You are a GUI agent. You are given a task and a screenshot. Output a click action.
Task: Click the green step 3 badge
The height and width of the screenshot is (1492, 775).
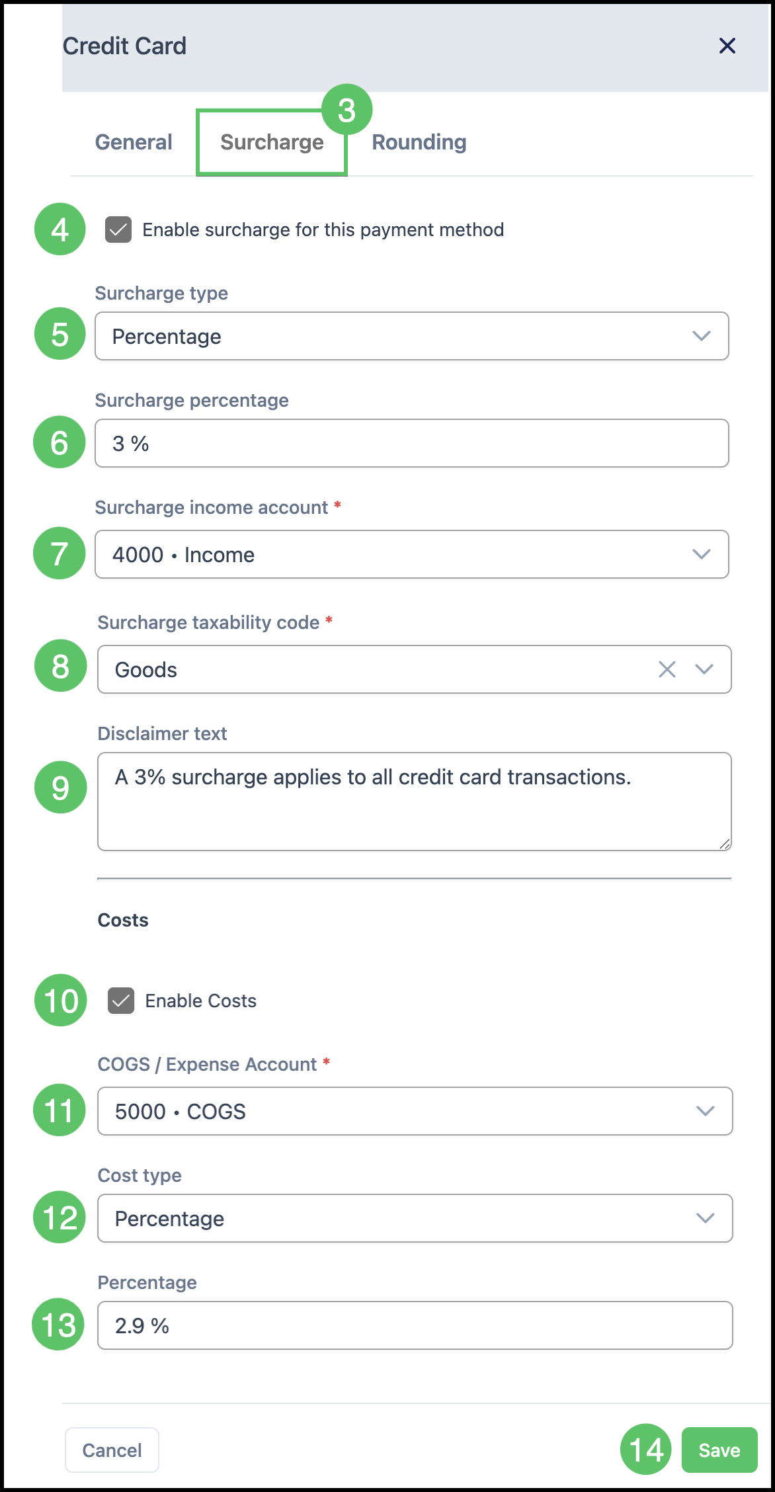(347, 110)
